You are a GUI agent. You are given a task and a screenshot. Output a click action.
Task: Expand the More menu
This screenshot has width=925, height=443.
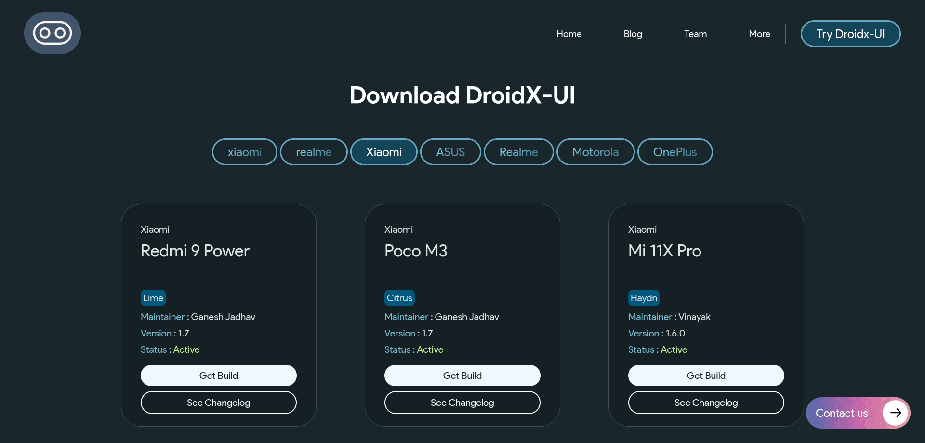(x=759, y=34)
